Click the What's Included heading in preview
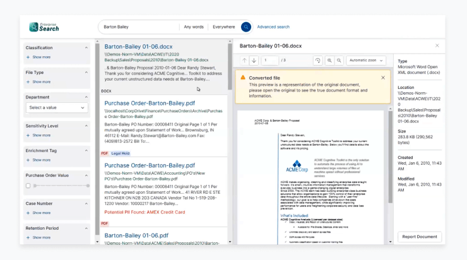Screen dimensions: 467x260 pyautogui.click(x=294, y=216)
